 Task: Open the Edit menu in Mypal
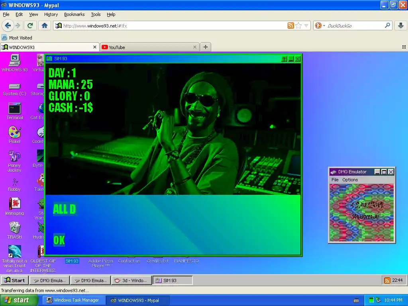tap(19, 14)
